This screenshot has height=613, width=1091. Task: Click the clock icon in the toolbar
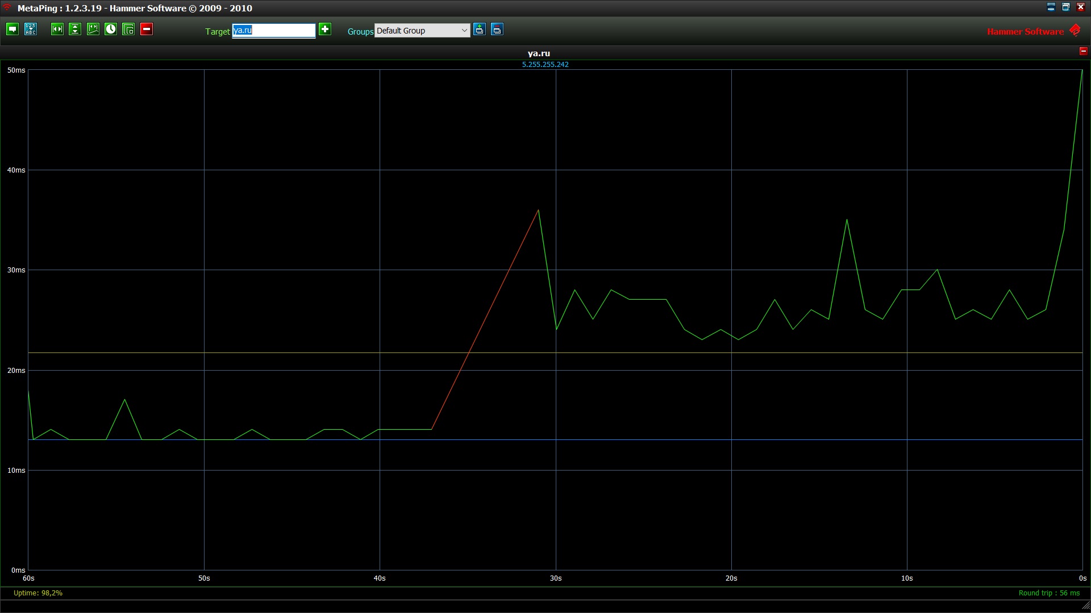(111, 30)
